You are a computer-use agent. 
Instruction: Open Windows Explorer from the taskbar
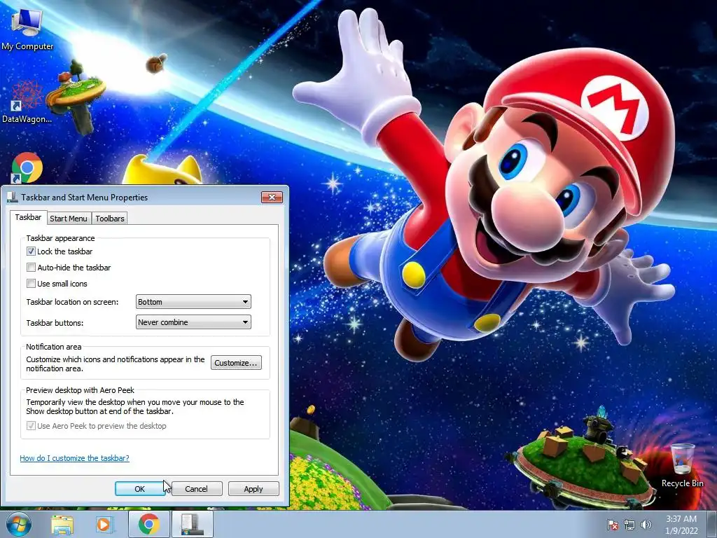(x=62, y=524)
